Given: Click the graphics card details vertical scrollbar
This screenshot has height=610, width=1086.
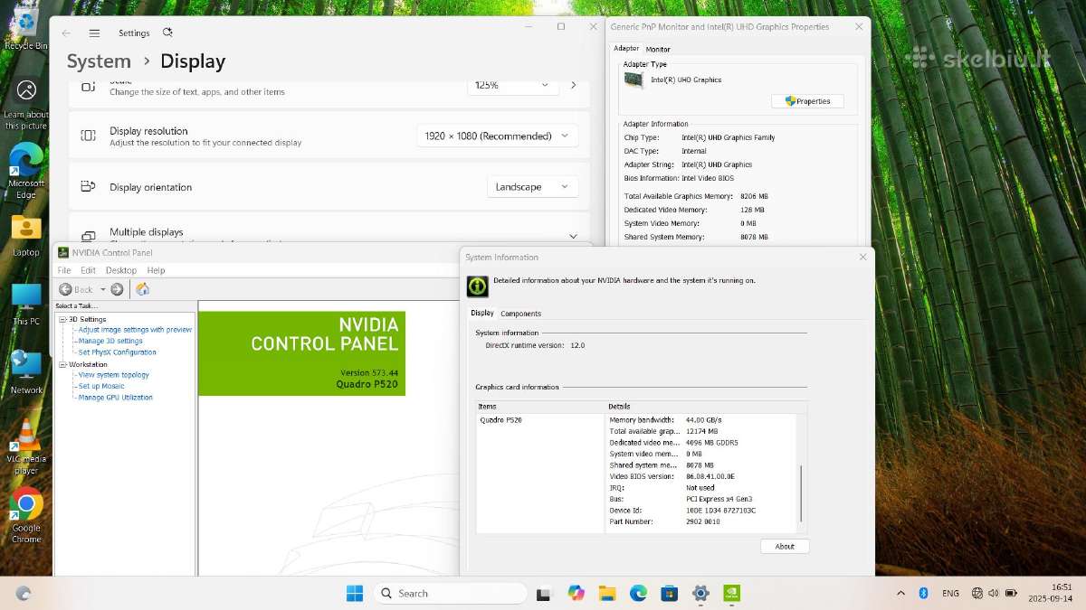Looking at the screenshot, I should click(800, 493).
